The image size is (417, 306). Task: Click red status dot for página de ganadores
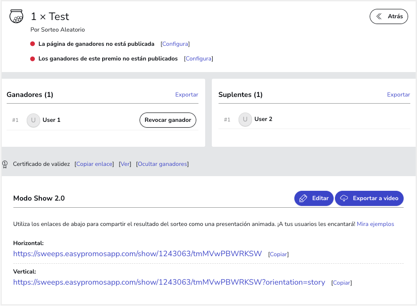click(x=33, y=44)
